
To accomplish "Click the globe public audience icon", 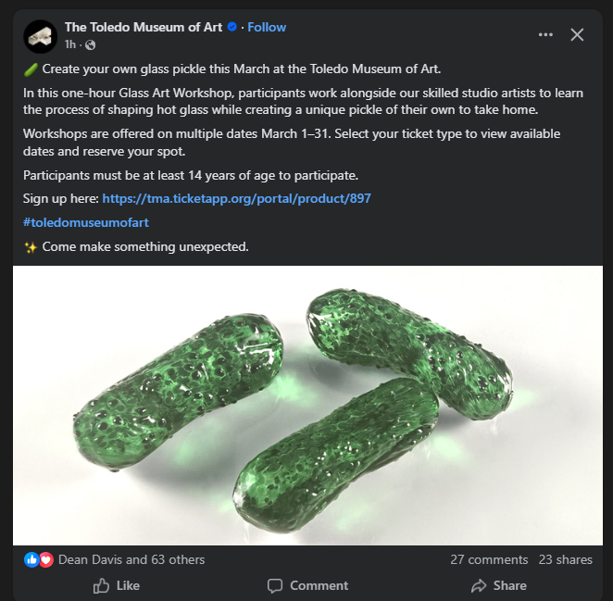I will pos(90,44).
